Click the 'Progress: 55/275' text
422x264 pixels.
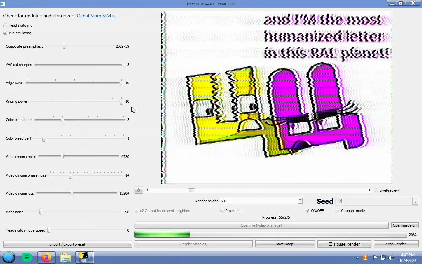(276, 217)
